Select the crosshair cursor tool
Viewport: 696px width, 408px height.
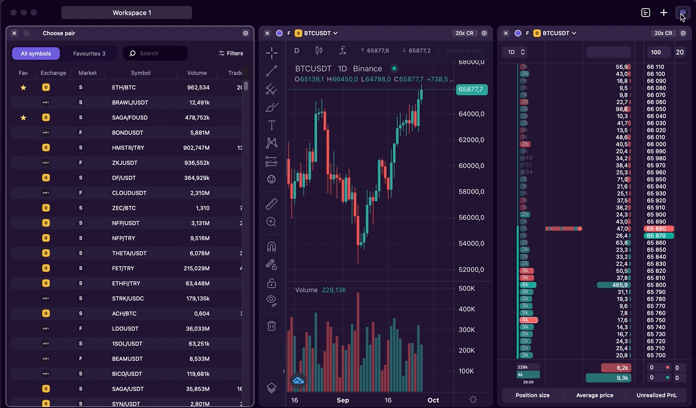pyautogui.click(x=272, y=53)
